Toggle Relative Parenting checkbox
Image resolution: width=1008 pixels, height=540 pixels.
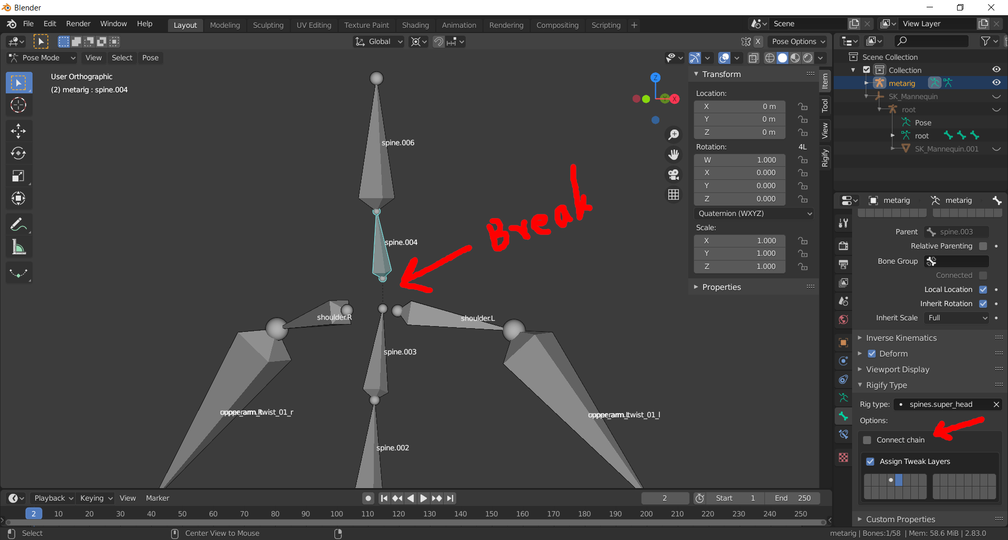tap(983, 246)
